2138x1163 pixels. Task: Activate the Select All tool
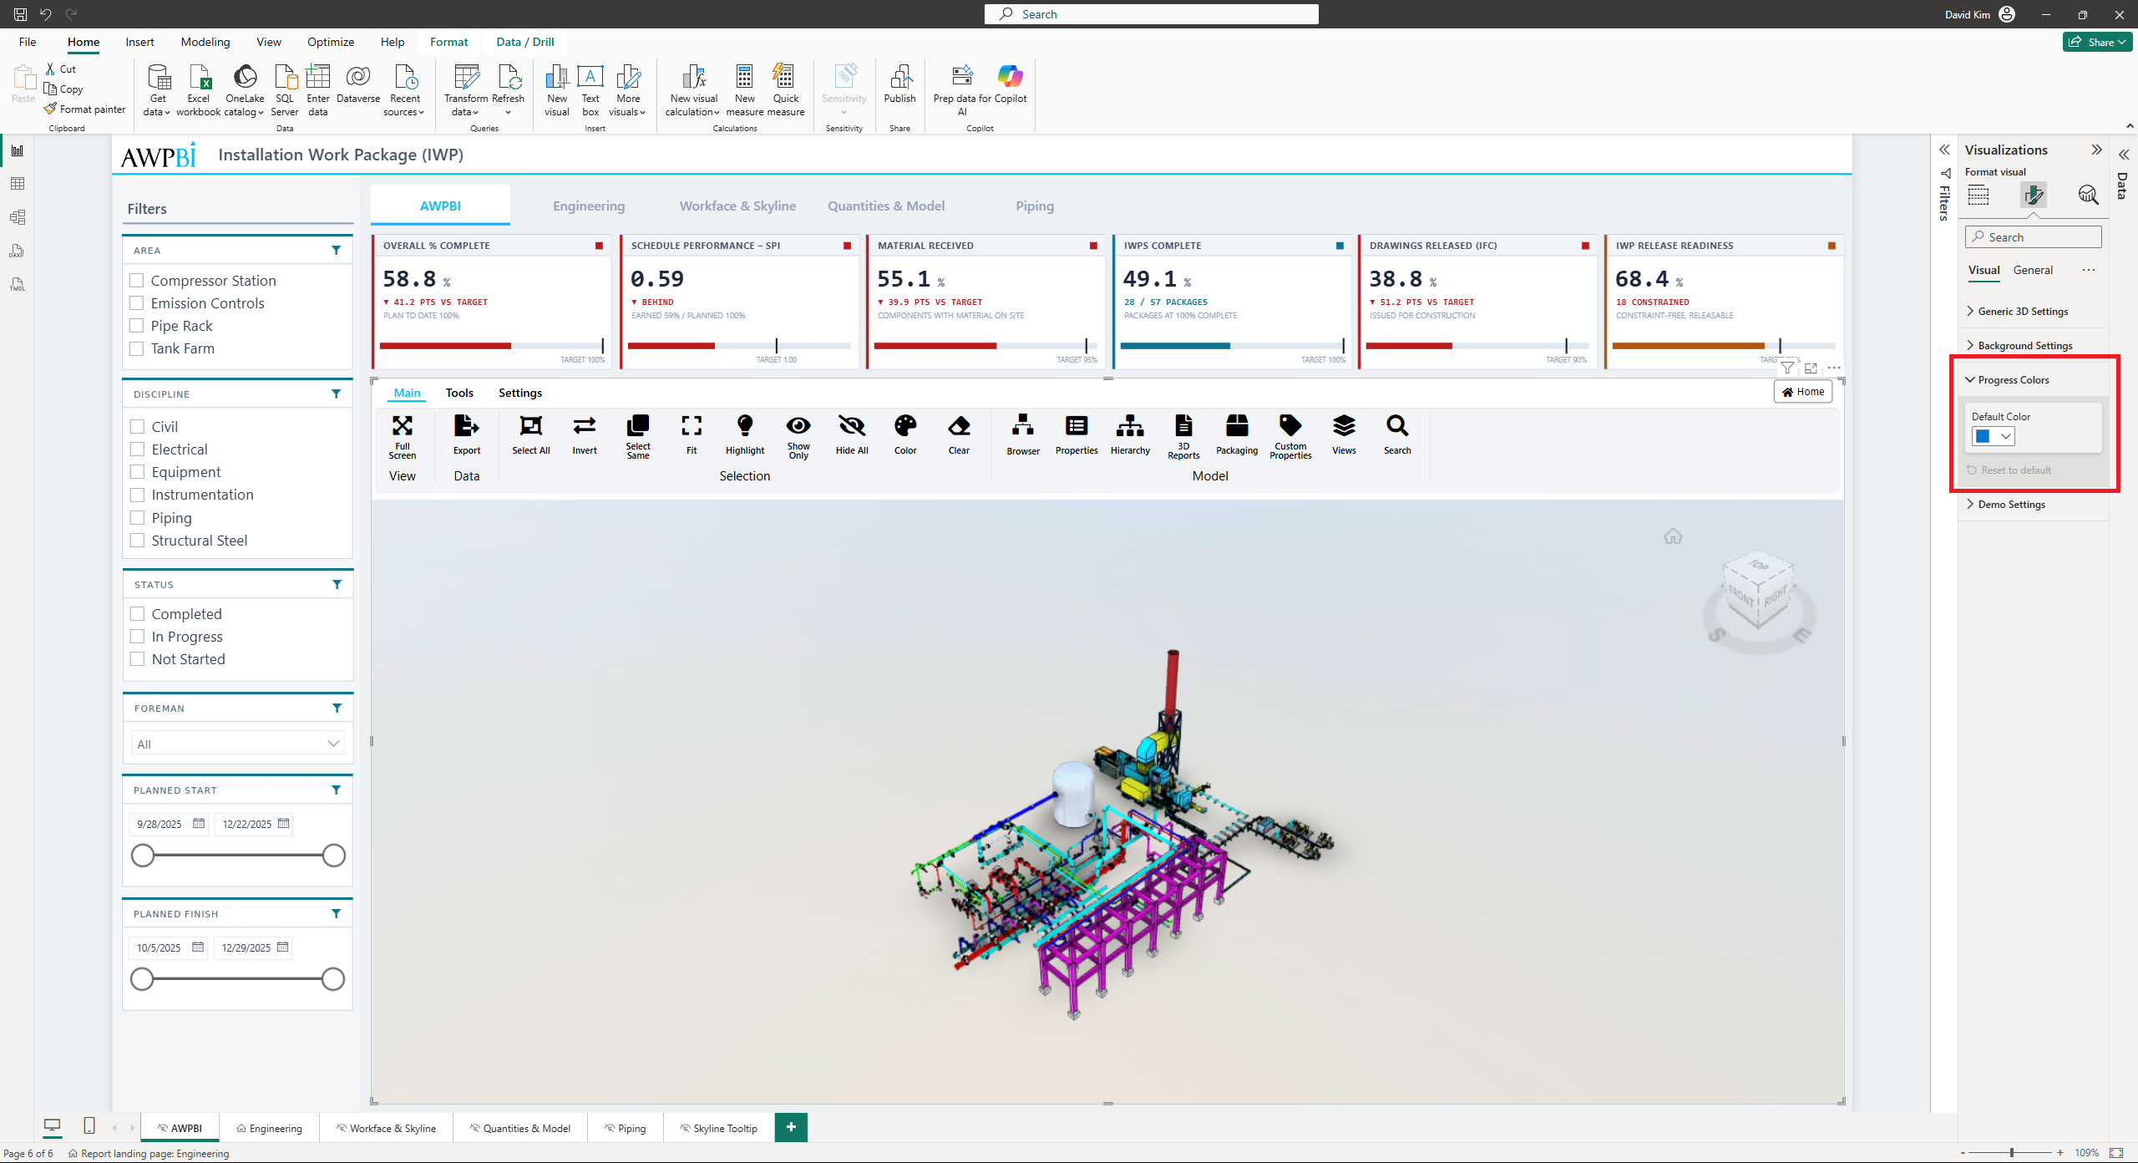coord(531,435)
